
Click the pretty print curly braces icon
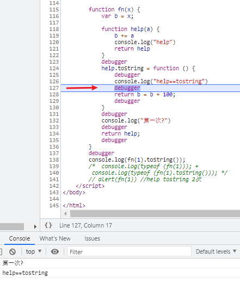[48, 225]
